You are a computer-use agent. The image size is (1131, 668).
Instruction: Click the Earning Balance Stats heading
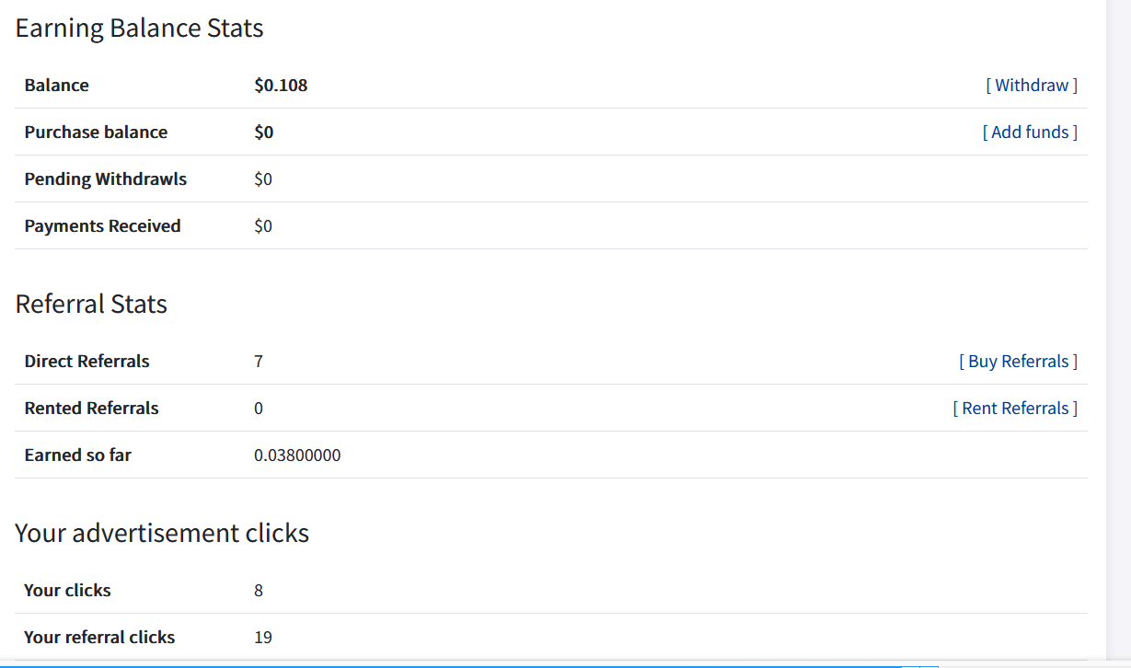tap(140, 29)
